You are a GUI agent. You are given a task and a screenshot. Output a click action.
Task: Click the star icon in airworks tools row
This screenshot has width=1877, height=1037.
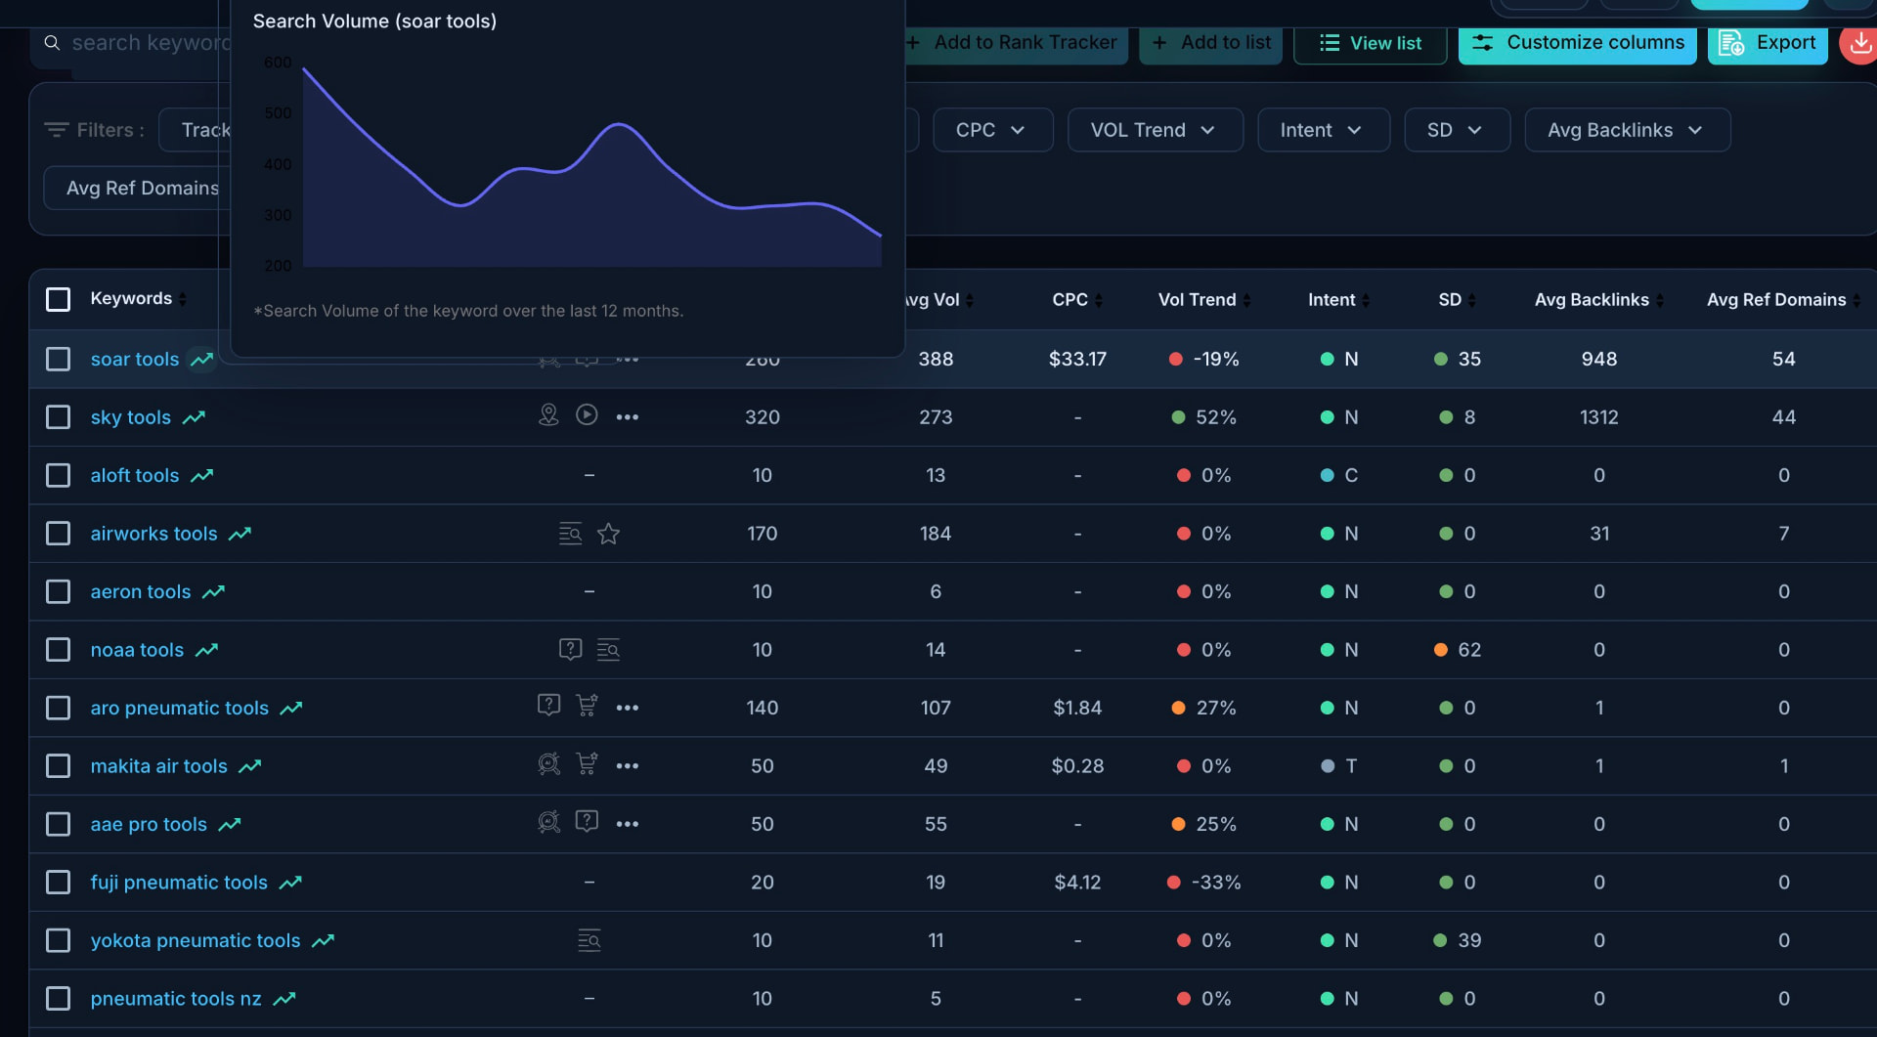pos(608,534)
